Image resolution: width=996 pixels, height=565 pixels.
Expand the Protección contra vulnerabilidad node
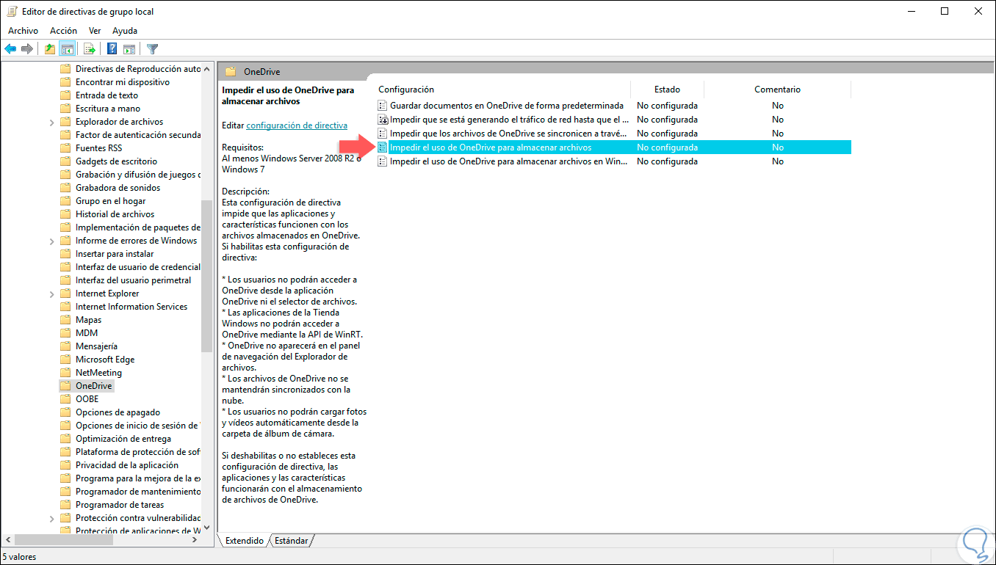(51, 518)
